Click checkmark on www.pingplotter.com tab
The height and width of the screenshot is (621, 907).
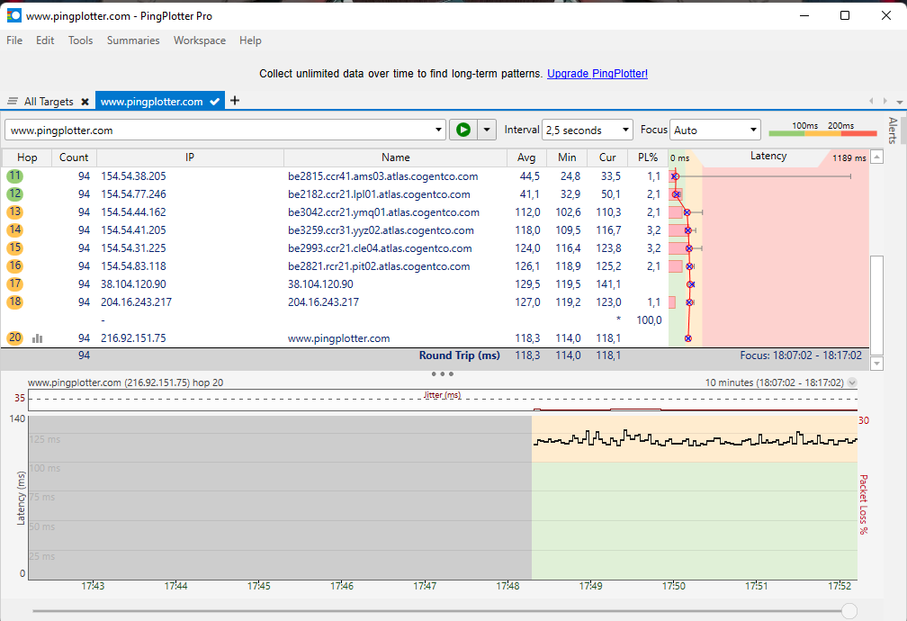tap(214, 102)
